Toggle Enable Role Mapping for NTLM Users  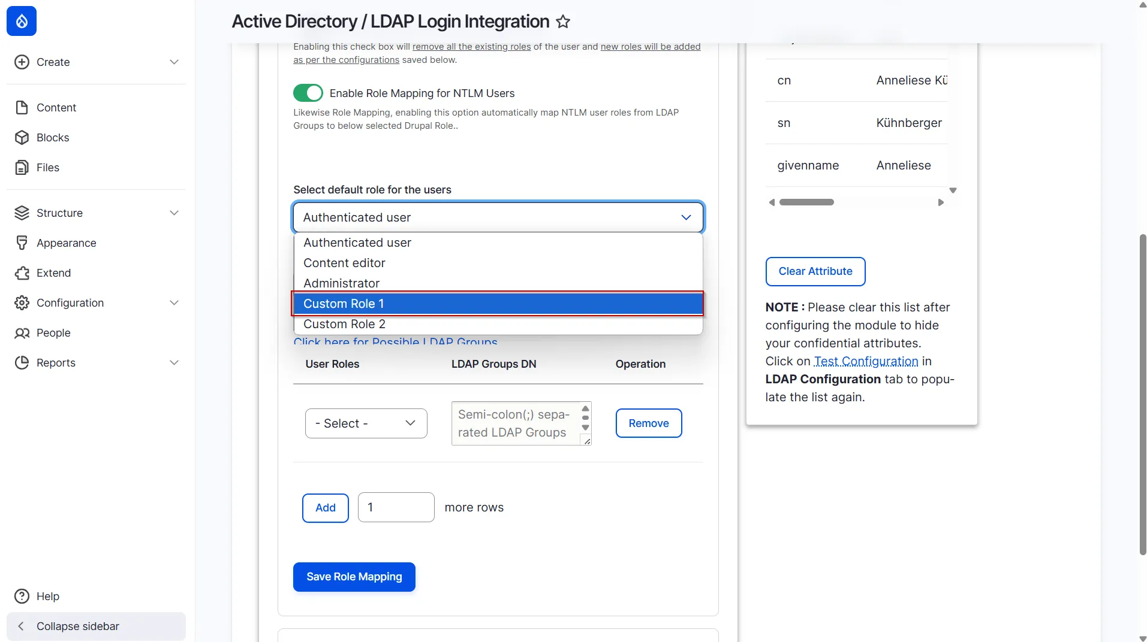[x=308, y=93]
